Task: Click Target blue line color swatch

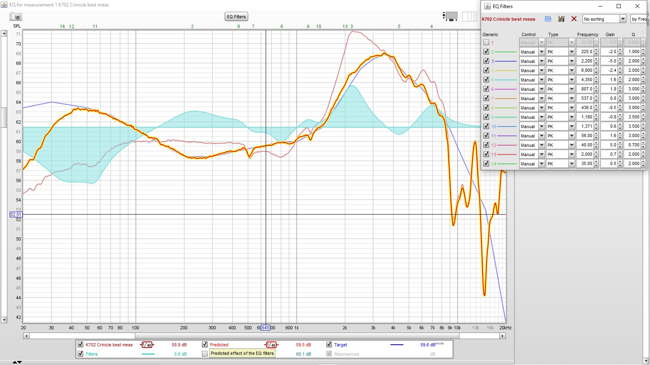Action: click(396, 345)
